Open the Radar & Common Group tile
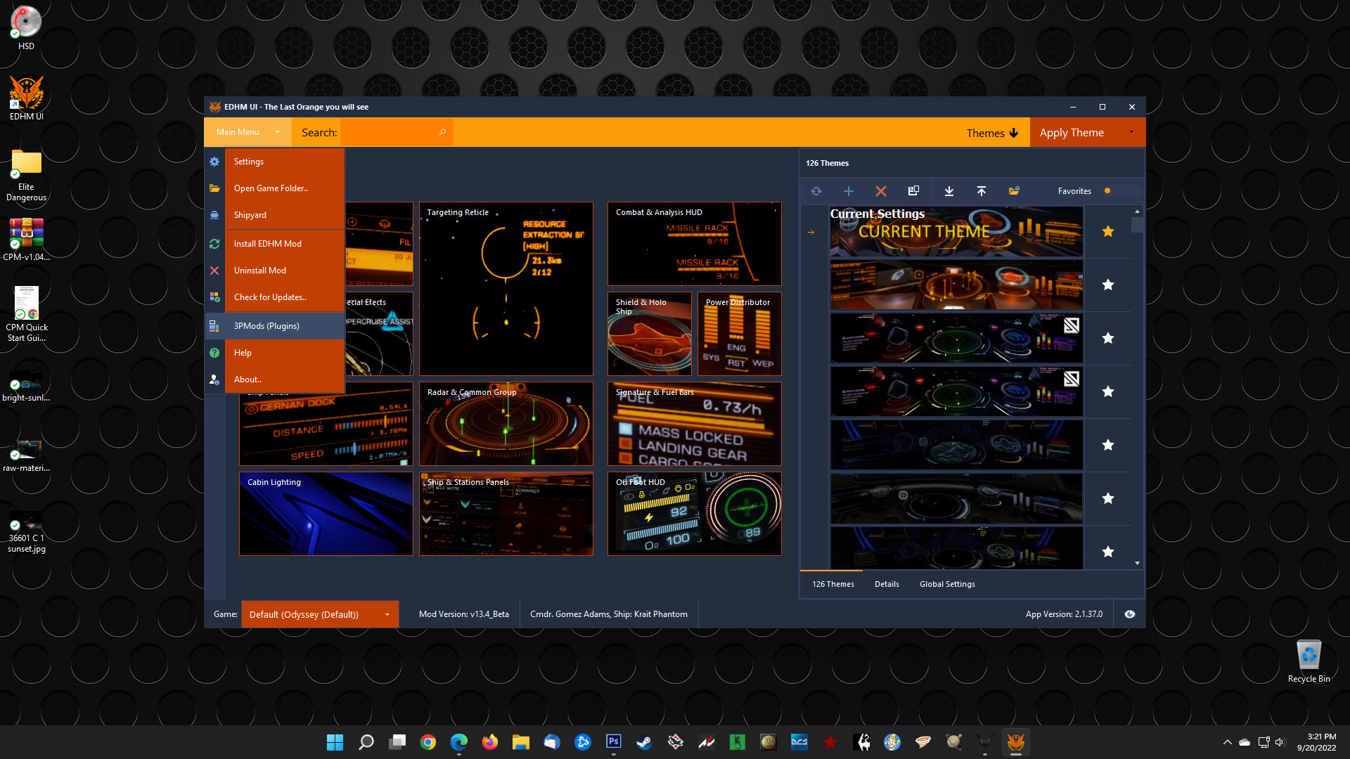Screen dimensions: 1350x759 pos(506,424)
